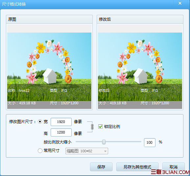Click the slider track left of handle
The height and width of the screenshot is (176, 190).
coord(89,142)
